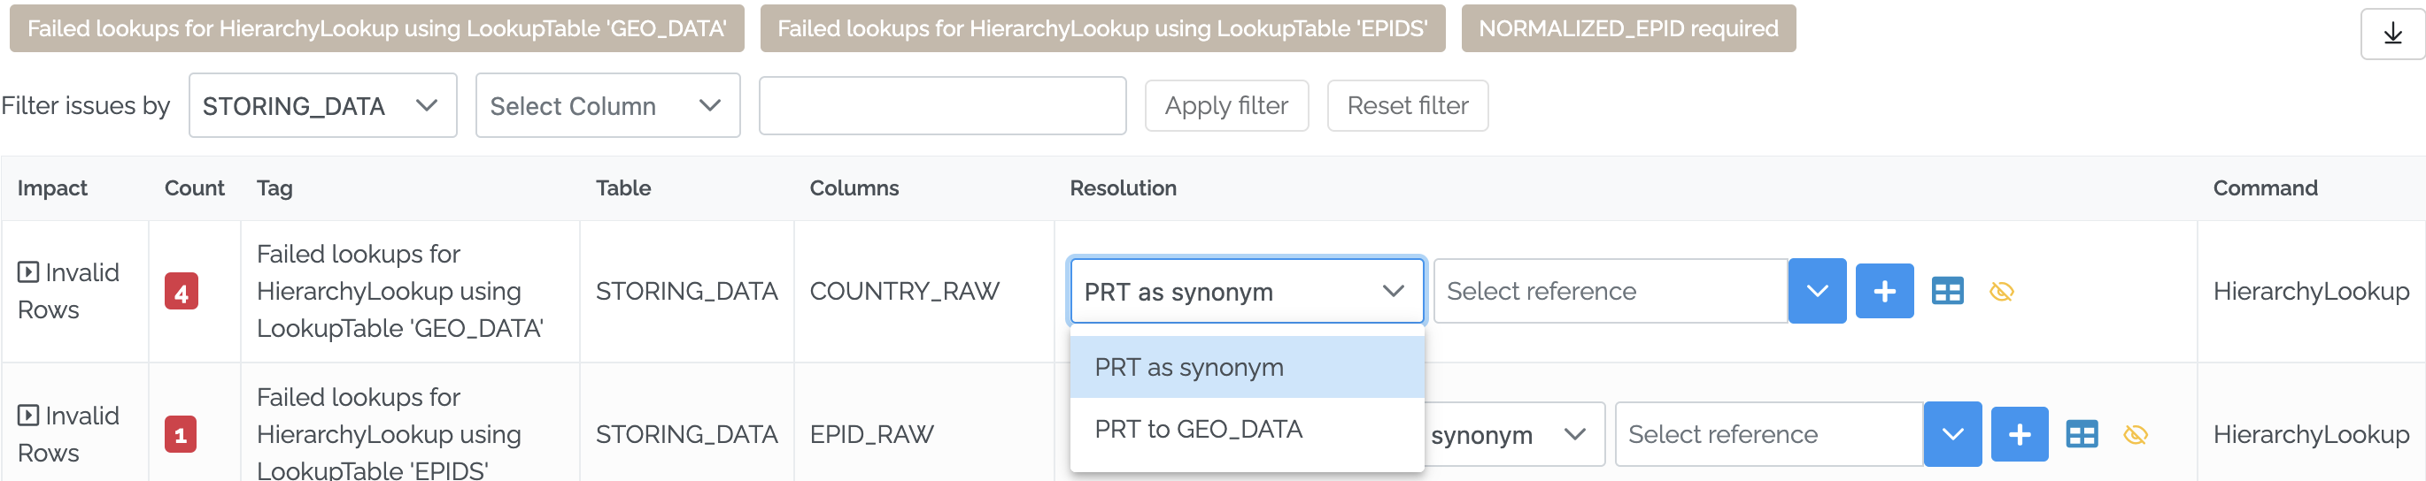Image resolution: width=2426 pixels, height=481 pixels.
Task: Focus the filter value text field
Action: point(943,105)
